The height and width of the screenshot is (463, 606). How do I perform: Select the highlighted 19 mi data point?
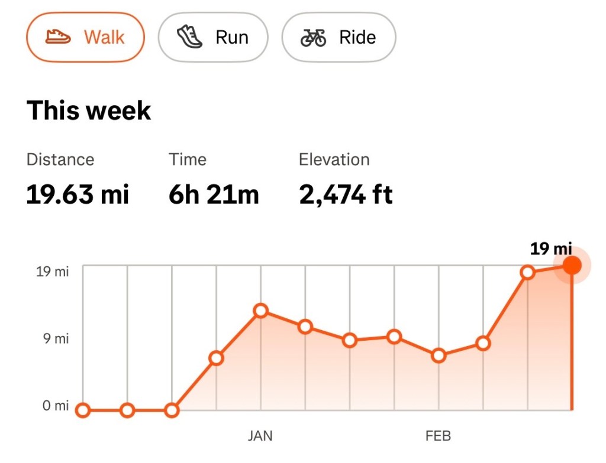(571, 266)
